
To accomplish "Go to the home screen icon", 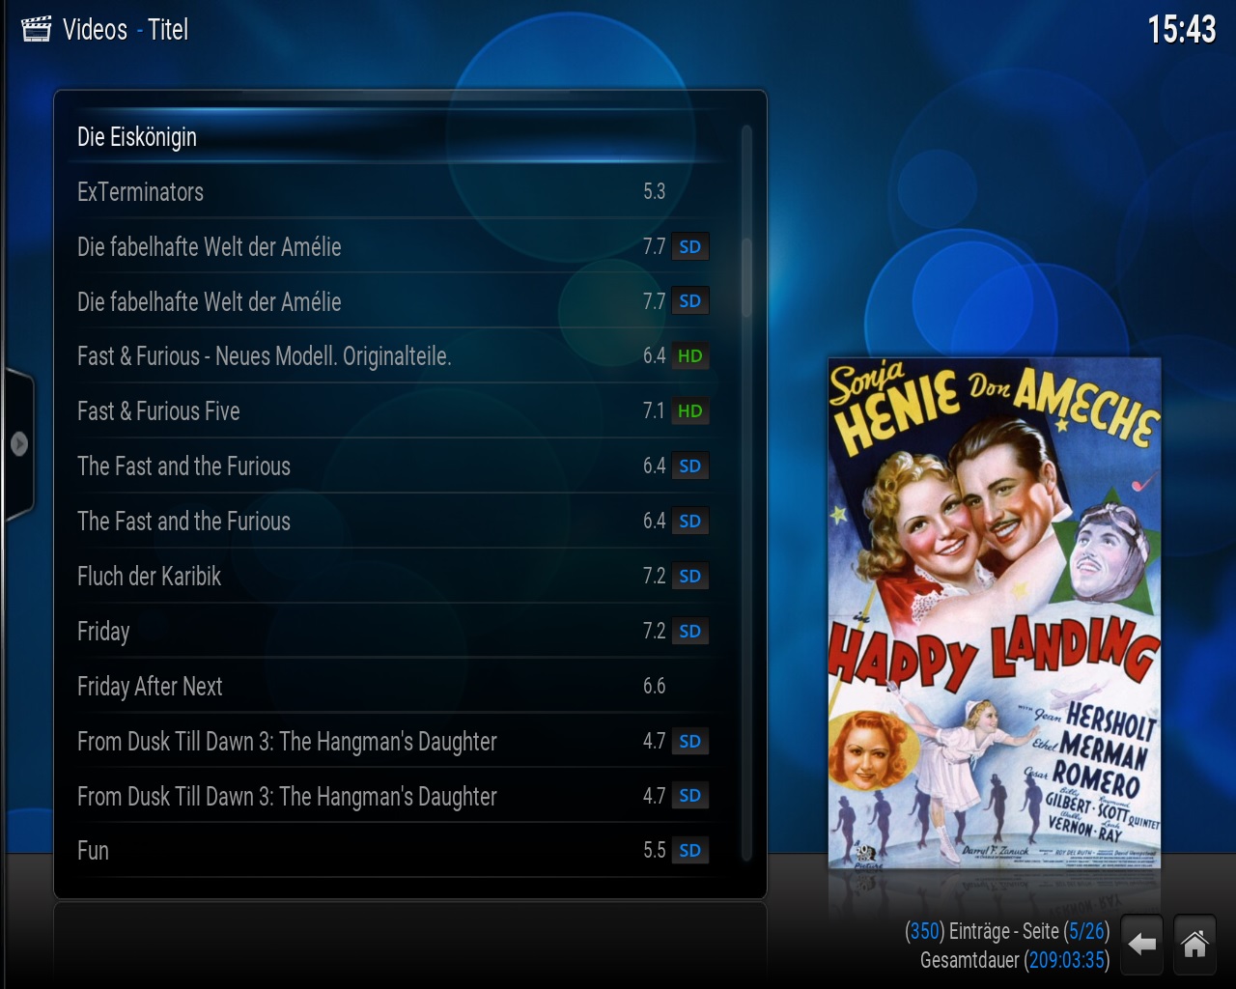I will coord(1194,944).
